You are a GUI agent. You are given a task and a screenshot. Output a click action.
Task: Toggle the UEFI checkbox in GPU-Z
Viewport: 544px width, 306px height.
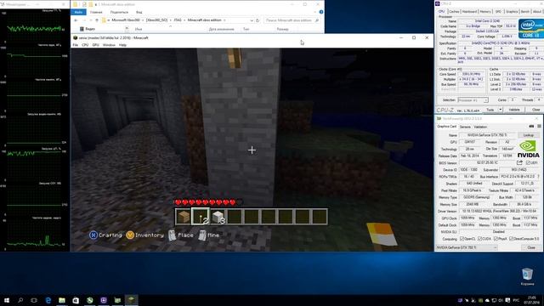coord(528,162)
